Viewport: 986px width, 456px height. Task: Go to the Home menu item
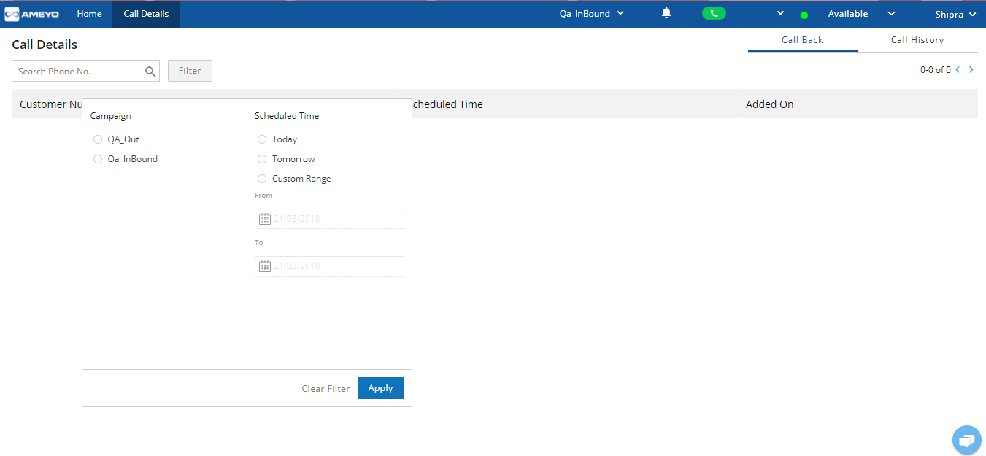[89, 14]
